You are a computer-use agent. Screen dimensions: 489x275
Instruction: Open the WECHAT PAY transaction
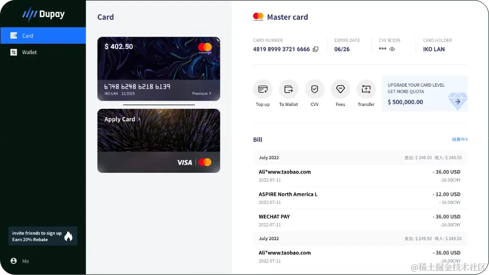(360, 220)
